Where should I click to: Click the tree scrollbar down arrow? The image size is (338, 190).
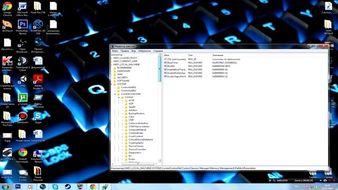[159, 161]
